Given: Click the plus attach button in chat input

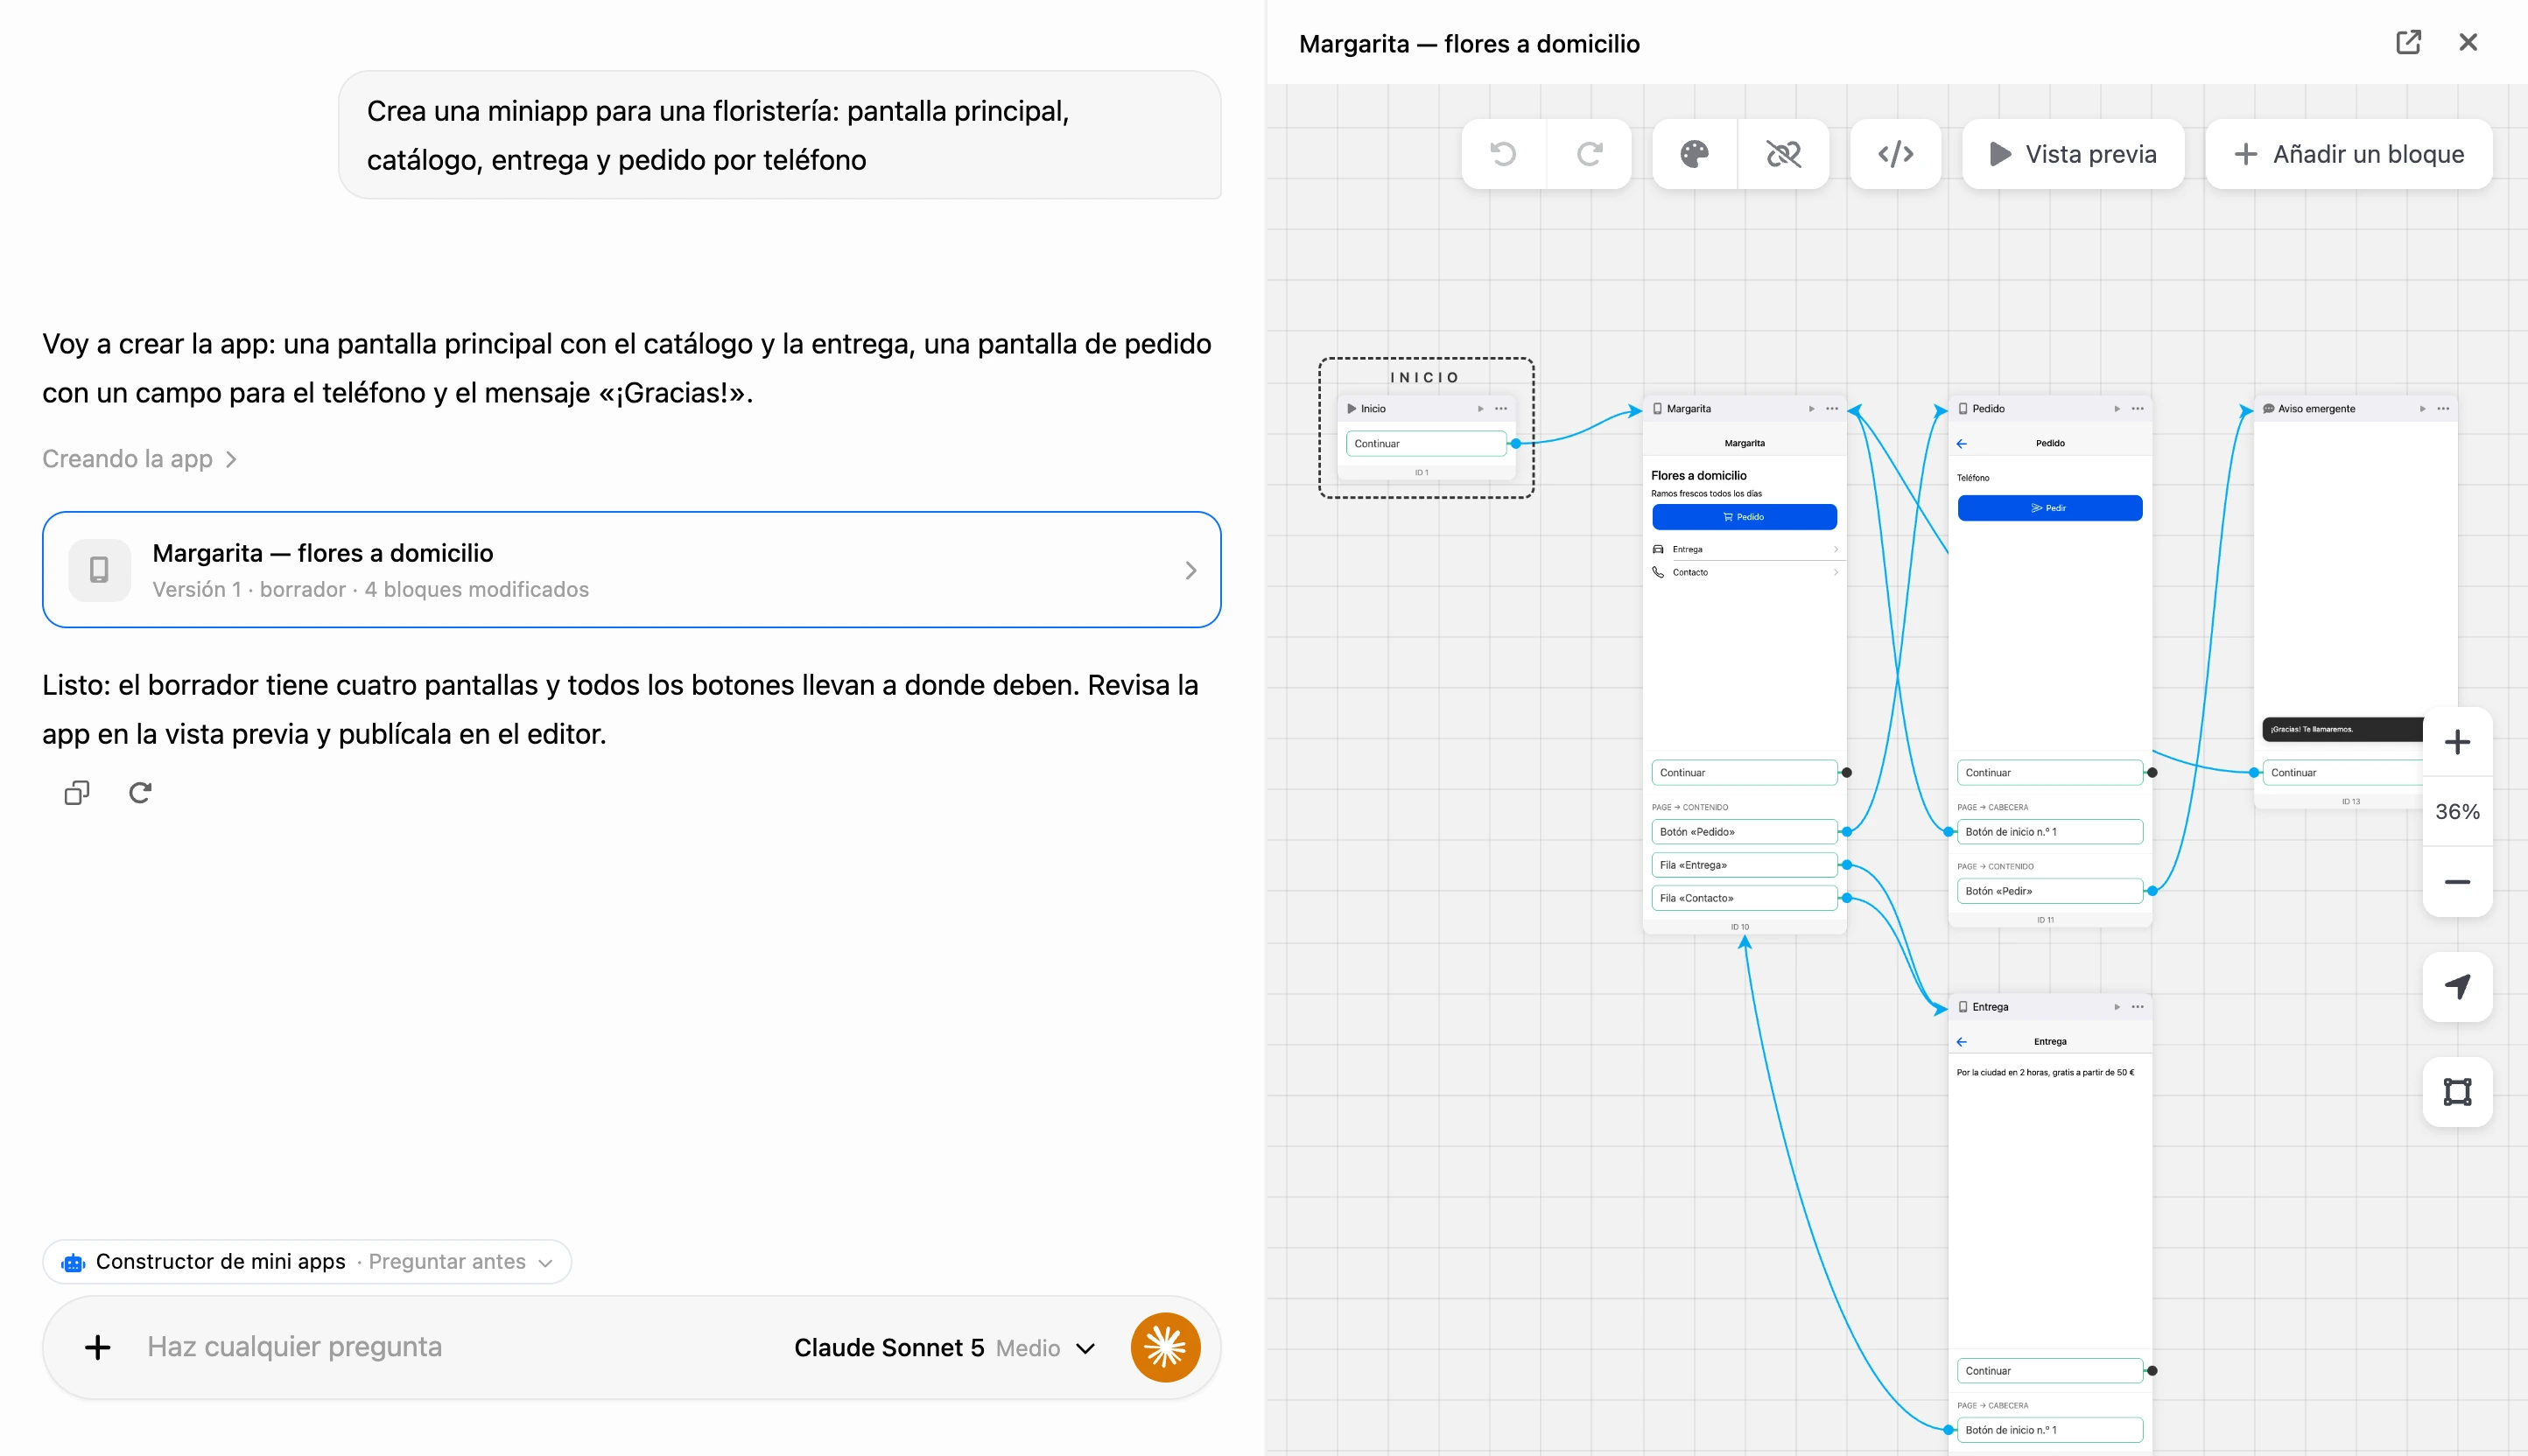Looking at the screenshot, I should 97,1347.
